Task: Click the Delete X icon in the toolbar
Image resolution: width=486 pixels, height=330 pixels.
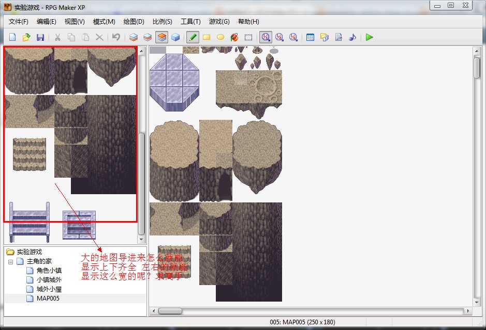Action: click(99, 37)
